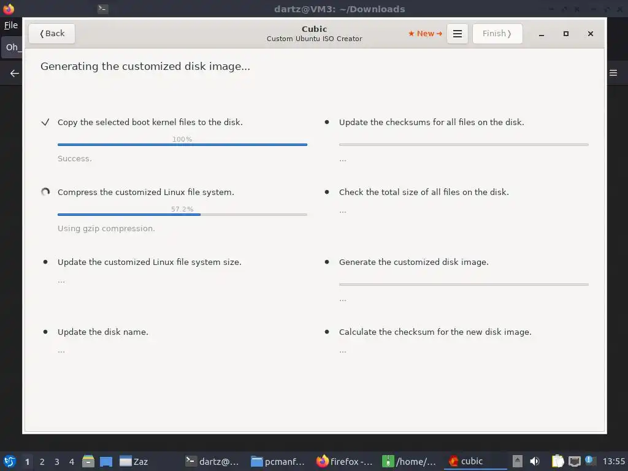Switch to workspace 2

click(x=42, y=462)
